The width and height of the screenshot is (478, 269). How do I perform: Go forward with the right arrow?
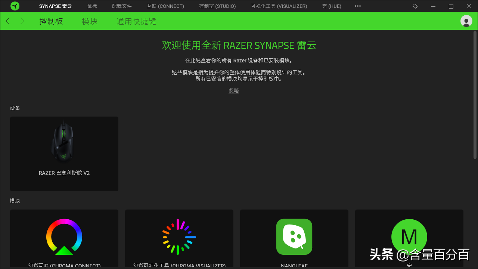pos(22,21)
